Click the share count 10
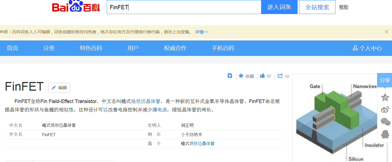392x162 pixels. pos(287,76)
